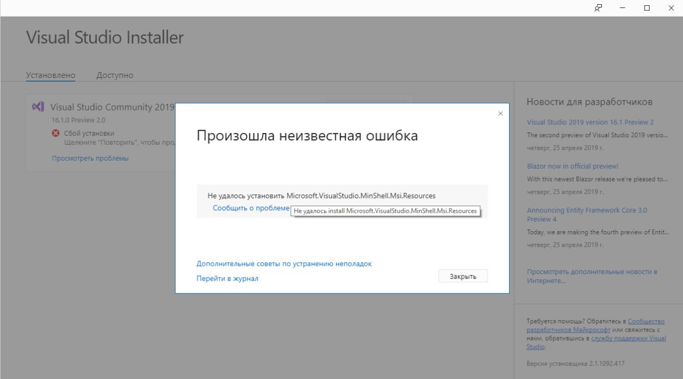Image resolution: width=683 pixels, height=379 pixels.
Task: Open Blazor now in official preview news
Action: click(x=573, y=167)
